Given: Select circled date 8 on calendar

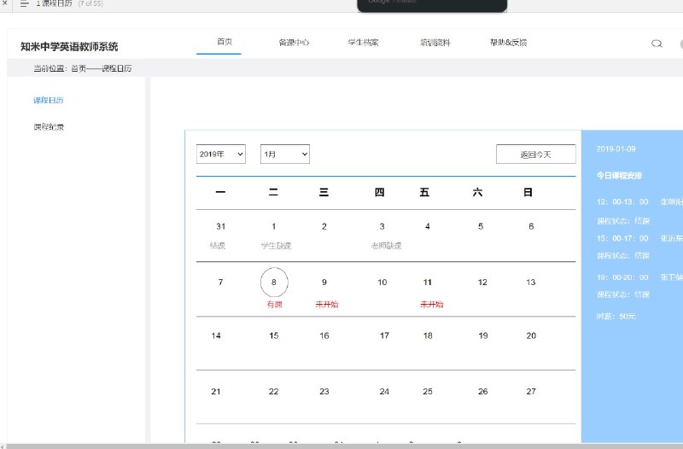Looking at the screenshot, I should 274,283.
